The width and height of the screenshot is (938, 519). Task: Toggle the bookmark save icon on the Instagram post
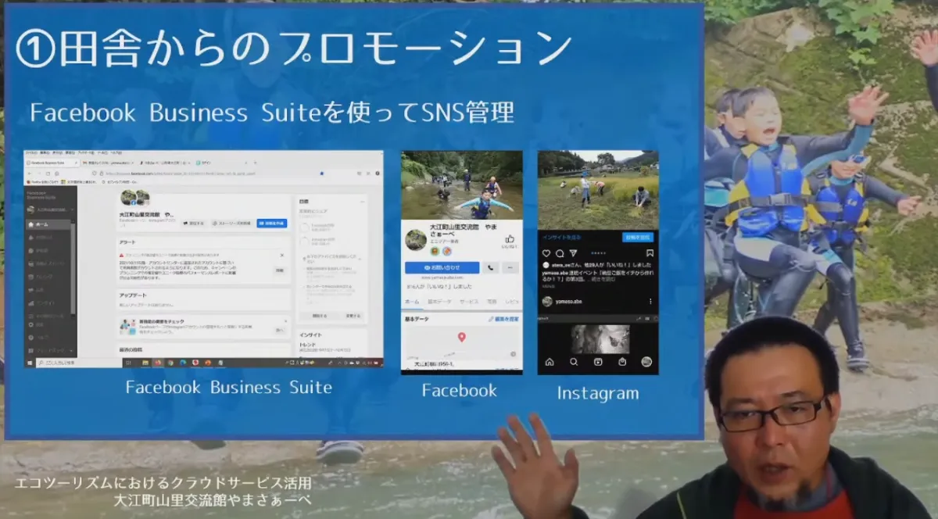[x=648, y=252]
